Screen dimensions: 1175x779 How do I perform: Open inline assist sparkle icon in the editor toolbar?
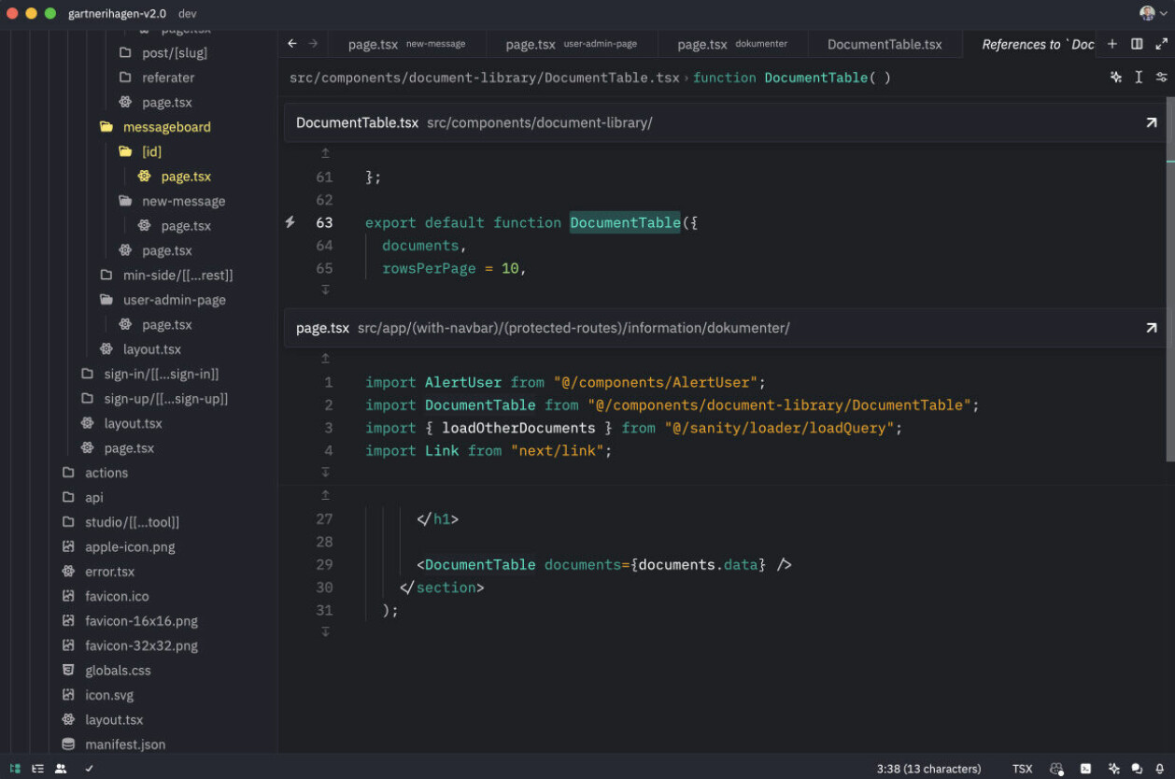click(x=1115, y=77)
